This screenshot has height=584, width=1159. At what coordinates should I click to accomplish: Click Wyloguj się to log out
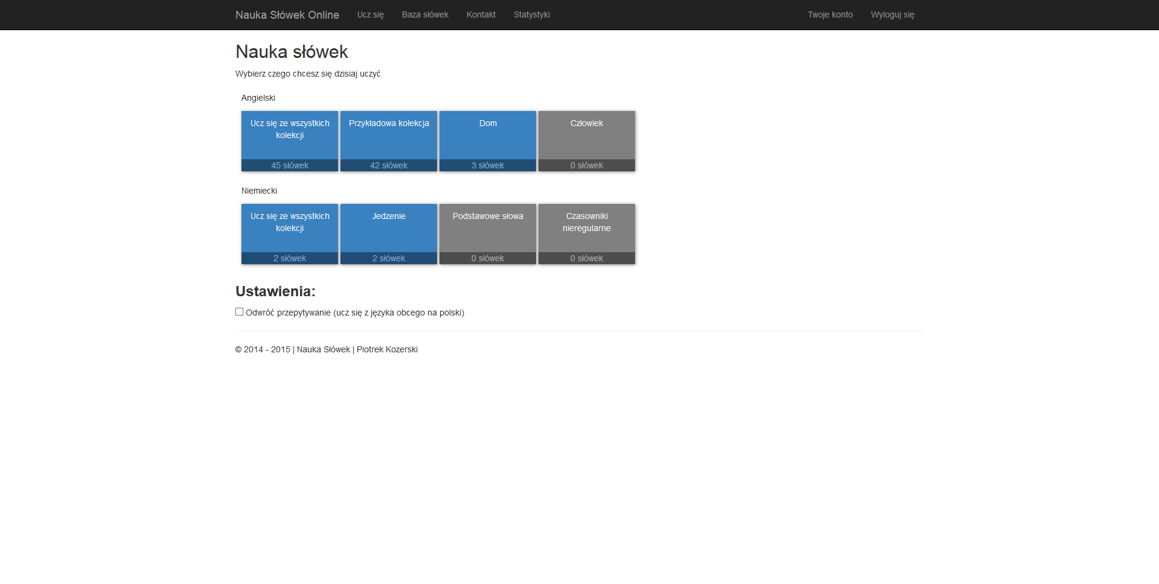point(892,15)
